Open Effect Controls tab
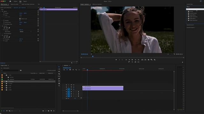This screenshot has width=204, height=114. [x=4, y=4]
